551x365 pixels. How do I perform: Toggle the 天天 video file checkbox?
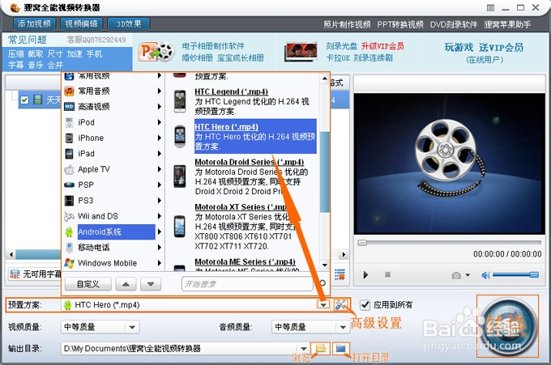[24, 100]
